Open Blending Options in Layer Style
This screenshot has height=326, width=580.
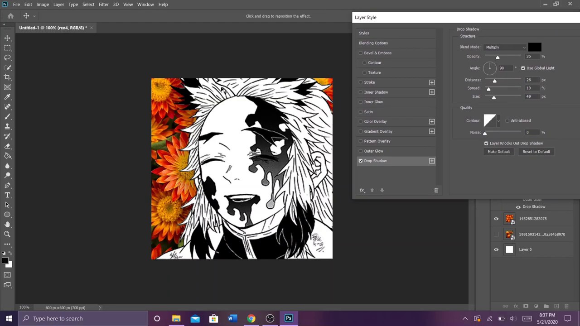click(373, 43)
